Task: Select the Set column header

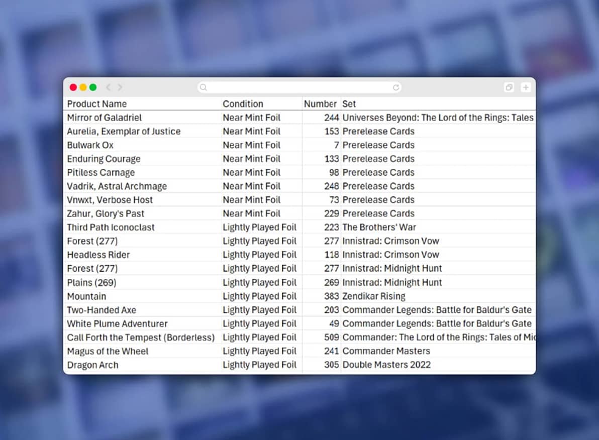Action: coord(349,104)
